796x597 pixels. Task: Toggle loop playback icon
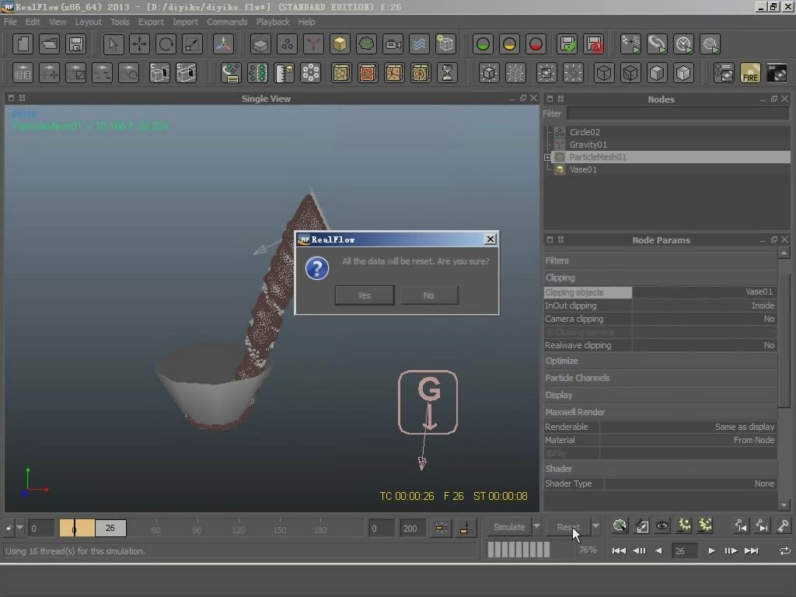[784, 551]
